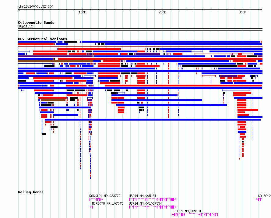Click the longest purple structural variant bar
Screen dimensions: 271x218
[x=55, y=56]
